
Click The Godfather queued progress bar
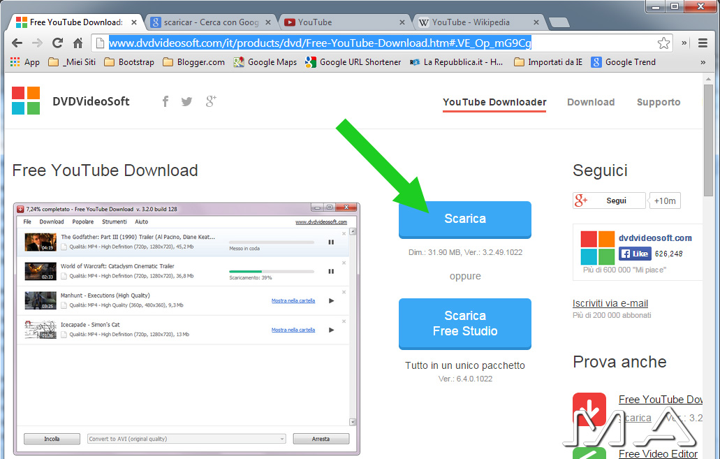272,242
